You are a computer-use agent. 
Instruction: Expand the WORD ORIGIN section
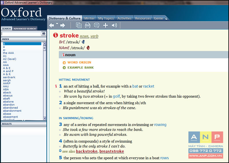pos(79,63)
